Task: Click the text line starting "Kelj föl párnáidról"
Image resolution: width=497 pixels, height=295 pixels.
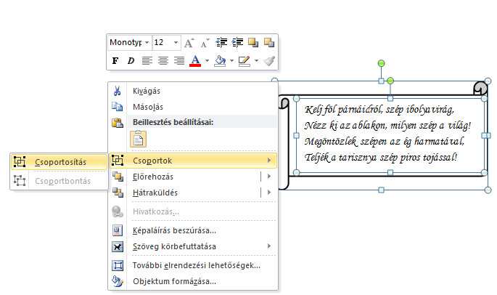Action: [379, 110]
